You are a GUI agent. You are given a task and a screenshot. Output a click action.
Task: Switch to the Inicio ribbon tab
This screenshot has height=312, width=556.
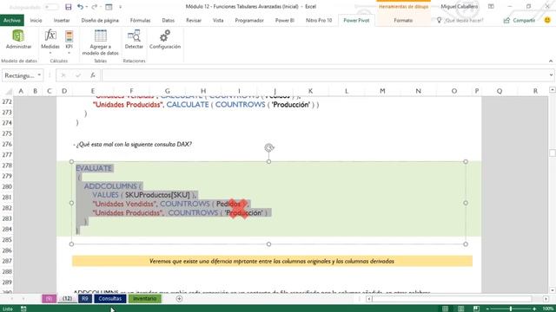36,20
